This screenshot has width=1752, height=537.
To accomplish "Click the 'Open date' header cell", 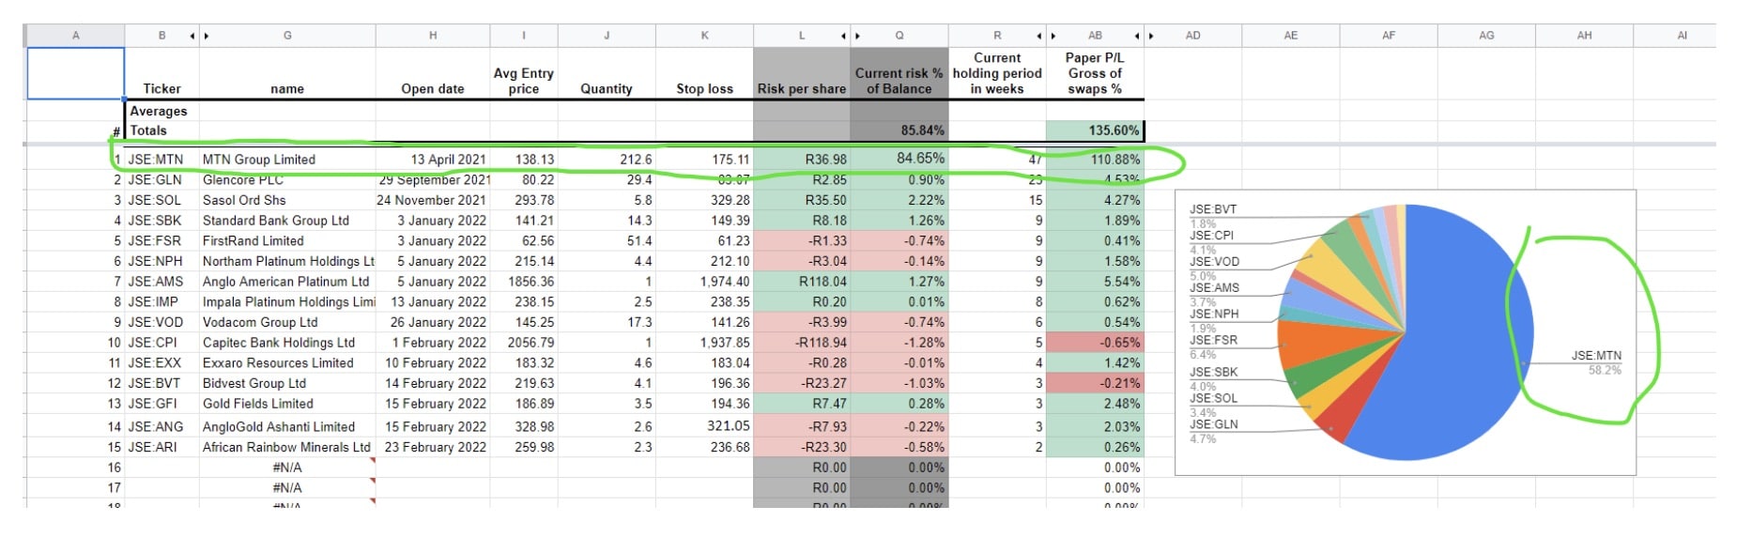I will [x=433, y=74].
